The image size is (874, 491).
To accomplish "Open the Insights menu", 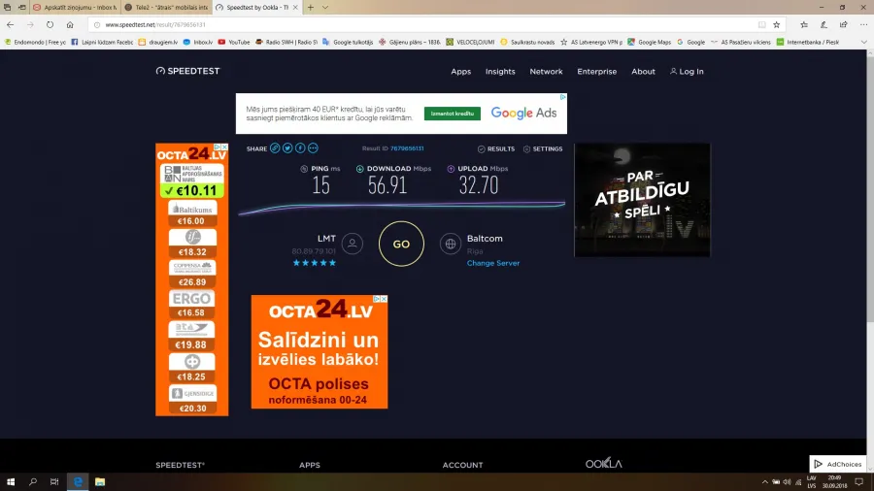I will 500,71.
